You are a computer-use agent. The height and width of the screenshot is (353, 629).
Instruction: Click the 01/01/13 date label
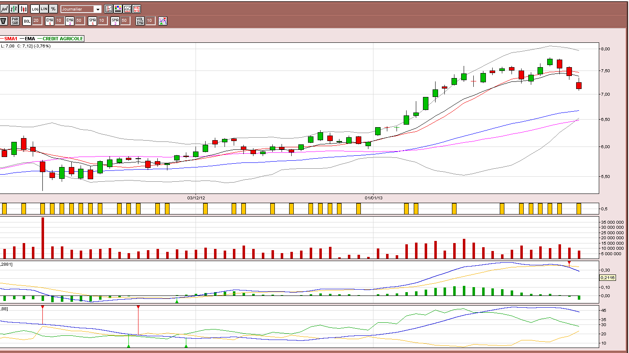(373, 198)
